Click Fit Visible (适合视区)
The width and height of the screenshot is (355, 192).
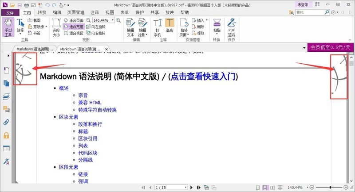pos(74,33)
